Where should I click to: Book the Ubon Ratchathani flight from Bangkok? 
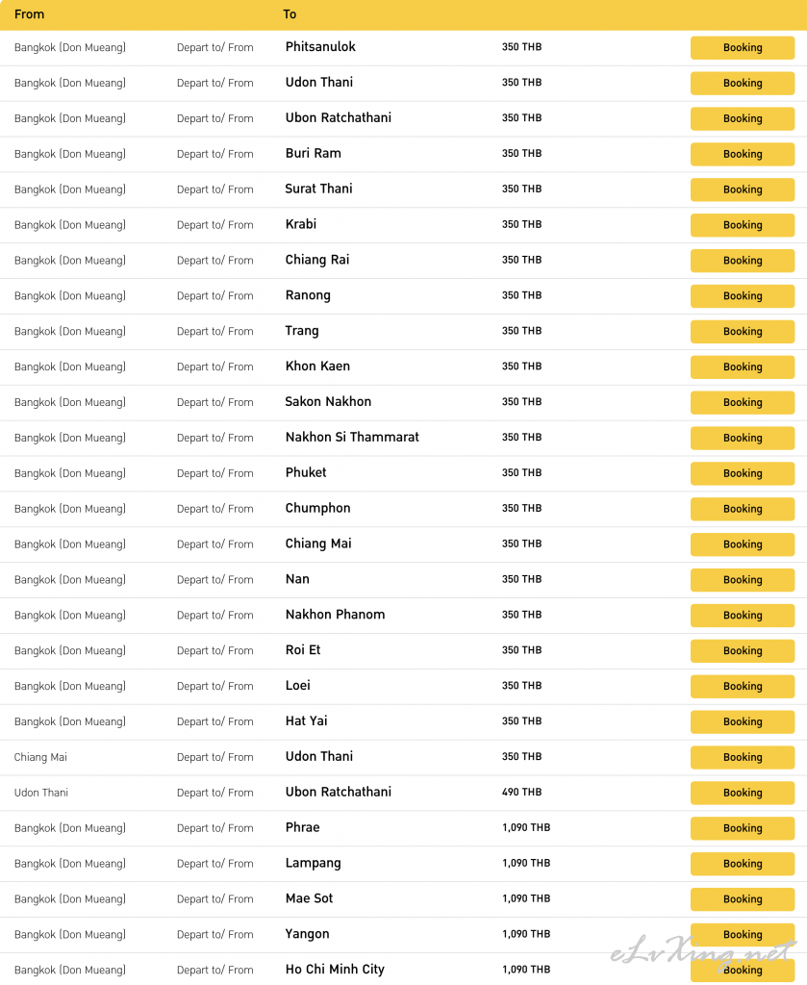click(743, 118)
